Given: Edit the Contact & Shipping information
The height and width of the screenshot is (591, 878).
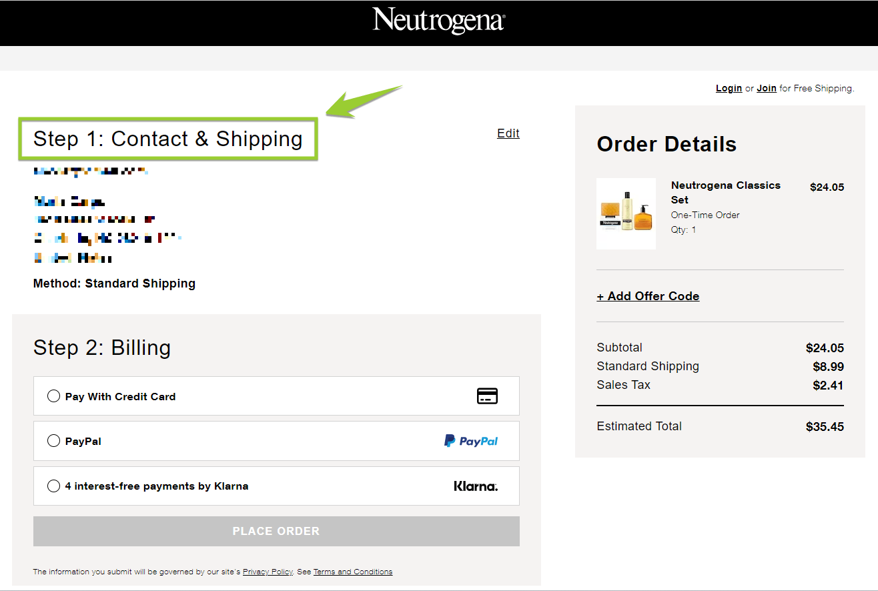Looking at the screenshot, I should click(508, 133).
